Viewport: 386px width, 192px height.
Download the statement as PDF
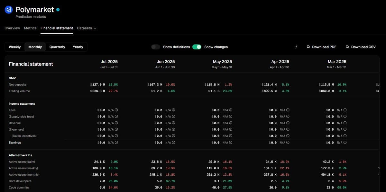321,47
